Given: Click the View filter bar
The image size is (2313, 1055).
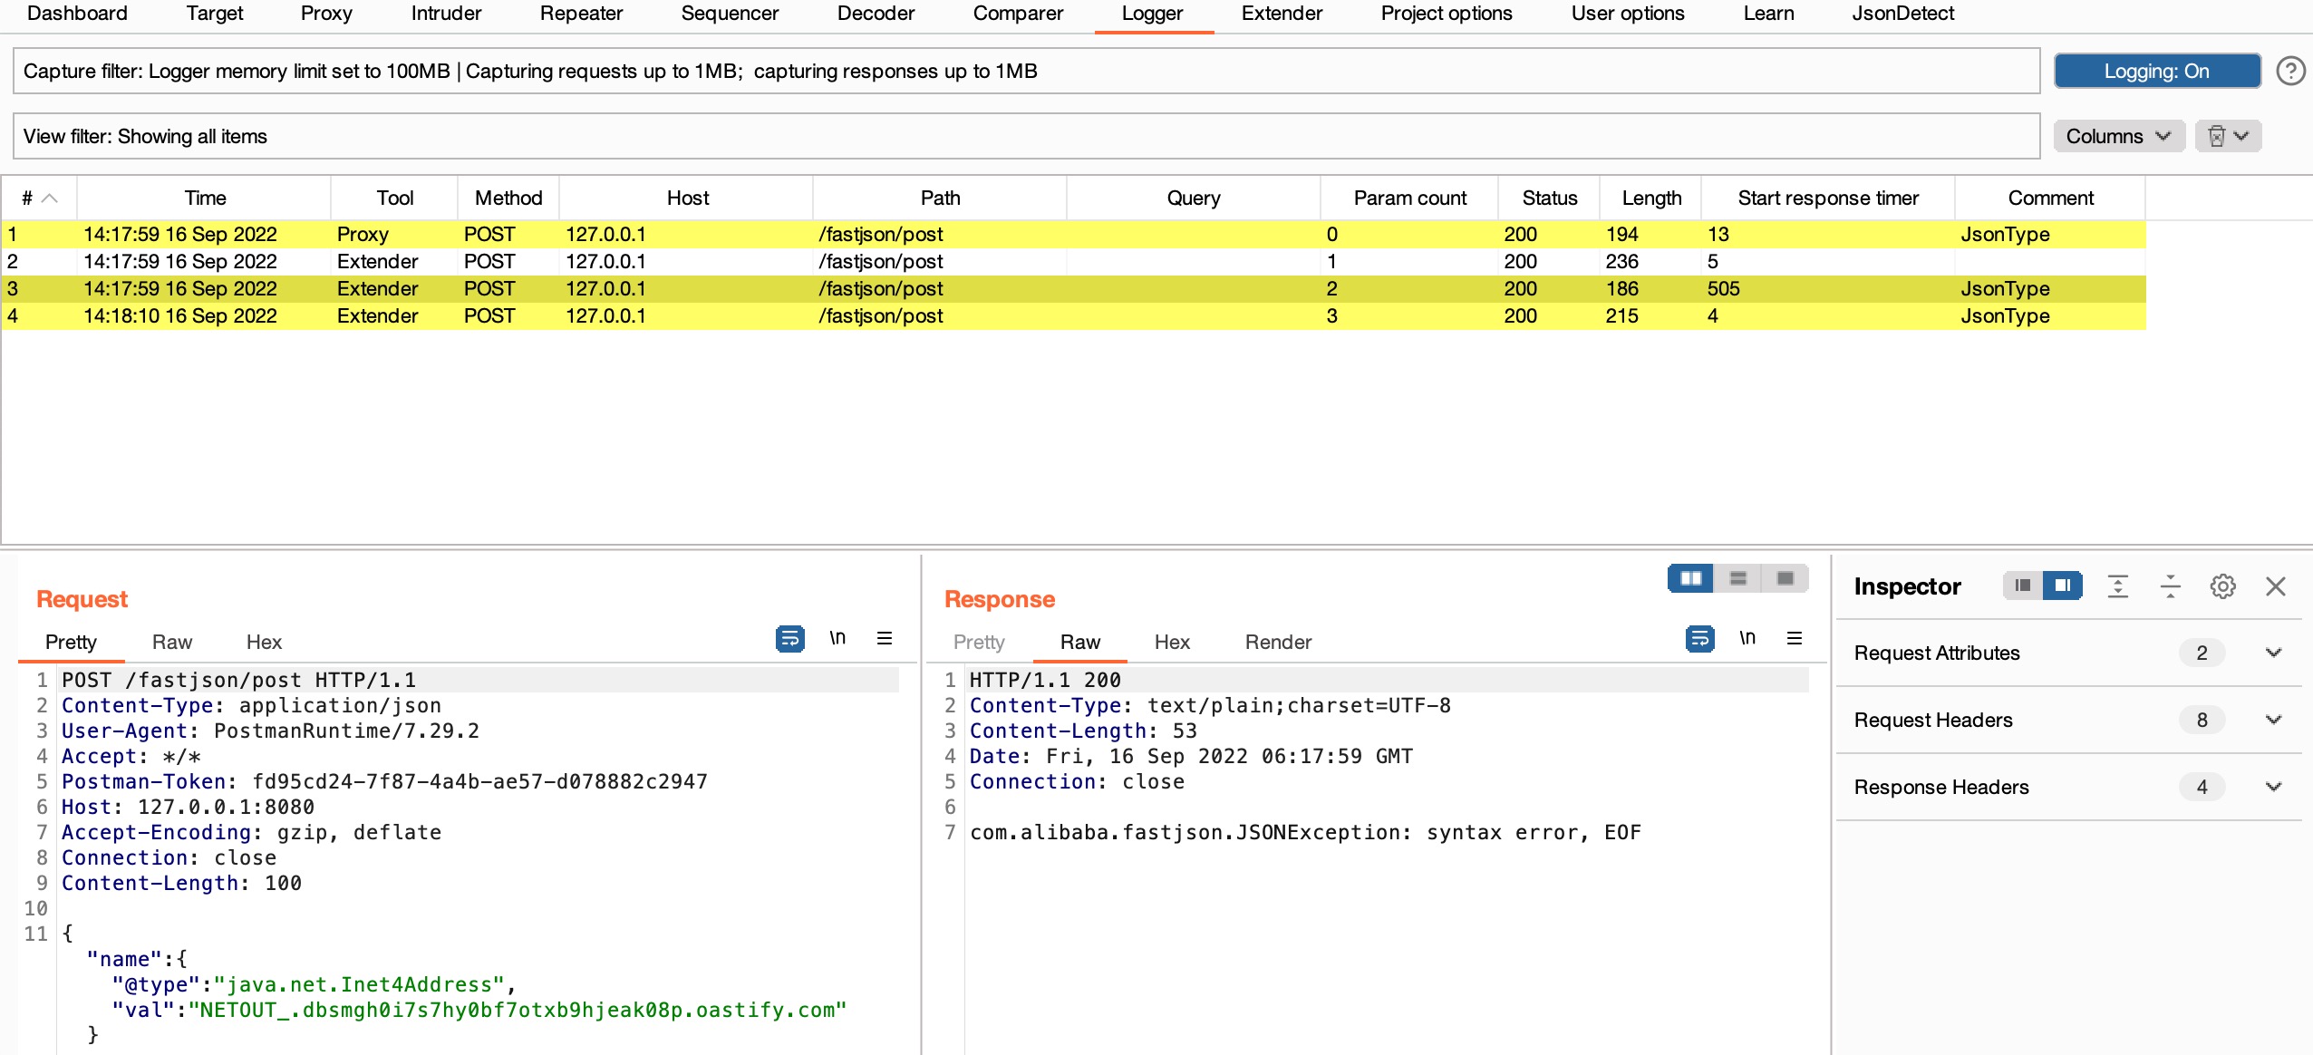Looking at the screenshot, I should pos(1026,136).
